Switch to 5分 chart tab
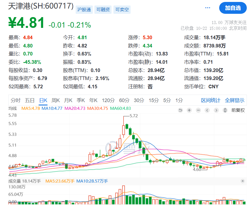249x205 pixels. [x=167, y=100]
